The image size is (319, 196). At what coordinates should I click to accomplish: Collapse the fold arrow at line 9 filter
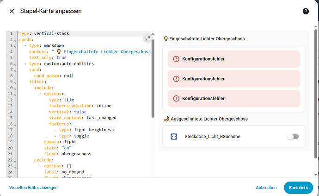click(15, 82)
